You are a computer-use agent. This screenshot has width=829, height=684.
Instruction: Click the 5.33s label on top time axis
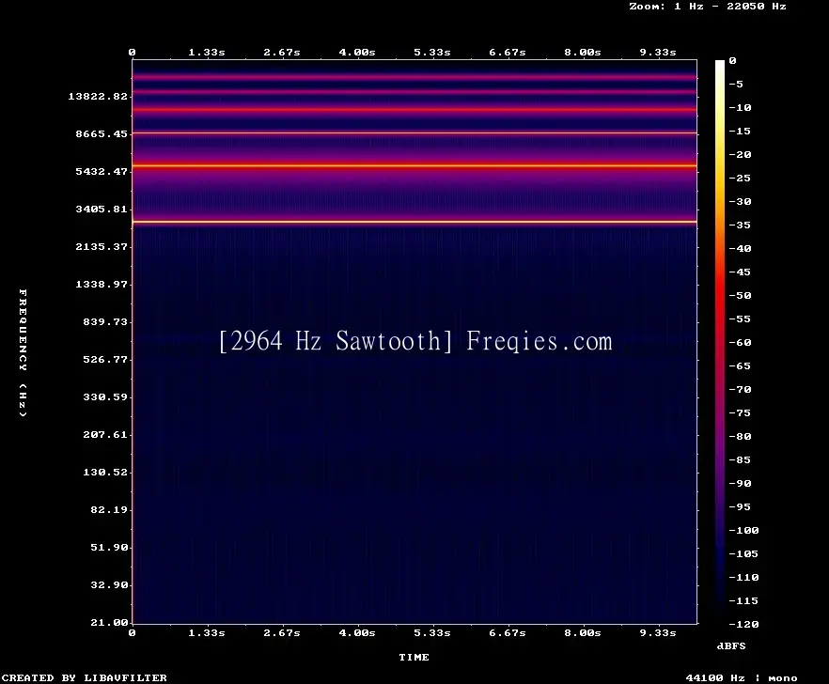432,53
